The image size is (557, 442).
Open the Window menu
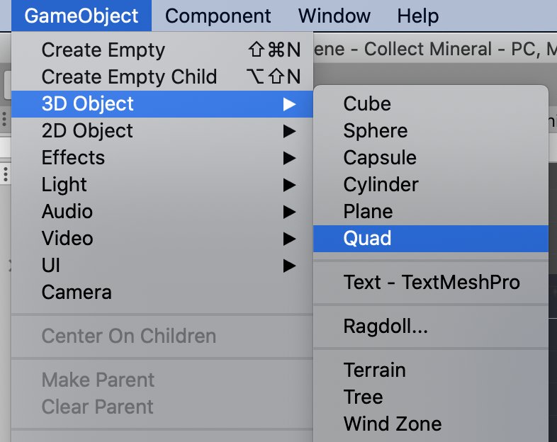(x=334, y=16)
